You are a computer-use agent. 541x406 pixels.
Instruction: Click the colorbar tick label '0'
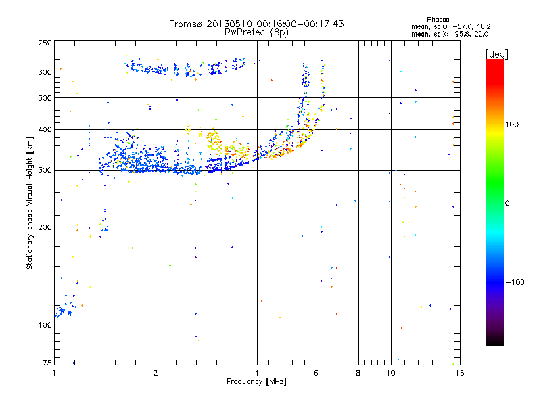click(507, 204)
